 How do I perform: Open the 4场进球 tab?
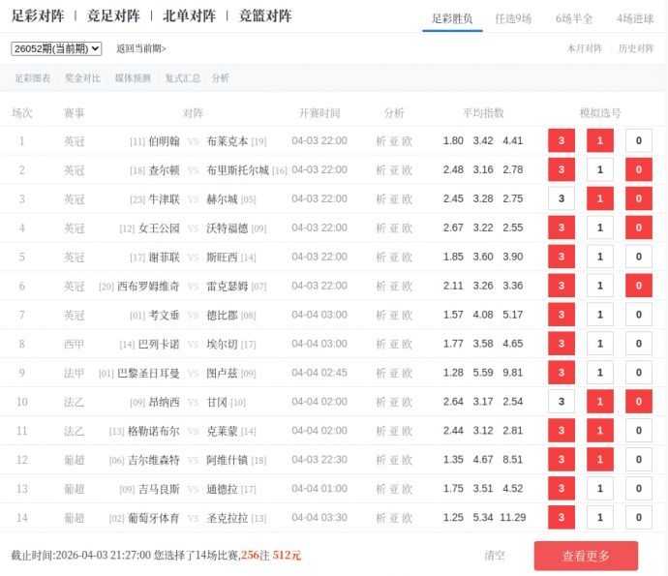[635, 18]
